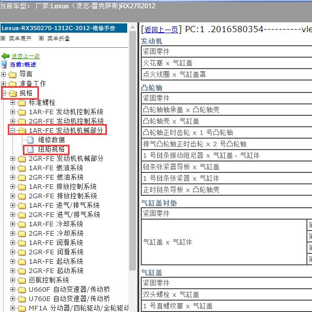
Task: Expand the 2GR-FE 排放控制系统 node
Action: pyautogui.click(x=13, y=196)
